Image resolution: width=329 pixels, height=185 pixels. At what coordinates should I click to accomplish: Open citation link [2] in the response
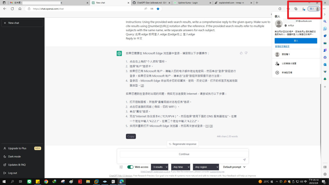click(142, 85)
